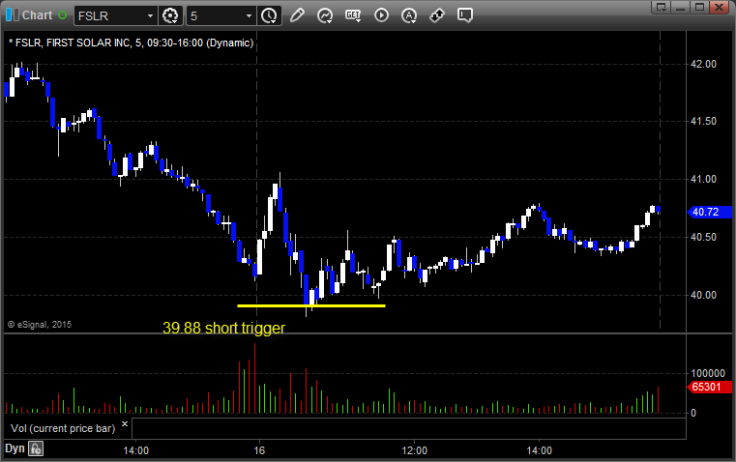
Task: Click the 40.50 price axis label
Action: pyautogui.click(x=704, y=238)
